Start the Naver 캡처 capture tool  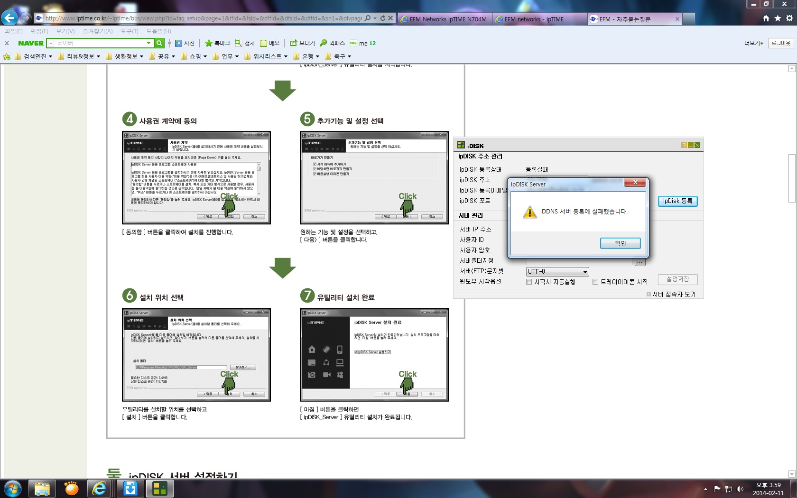click(x=245, y=43)
